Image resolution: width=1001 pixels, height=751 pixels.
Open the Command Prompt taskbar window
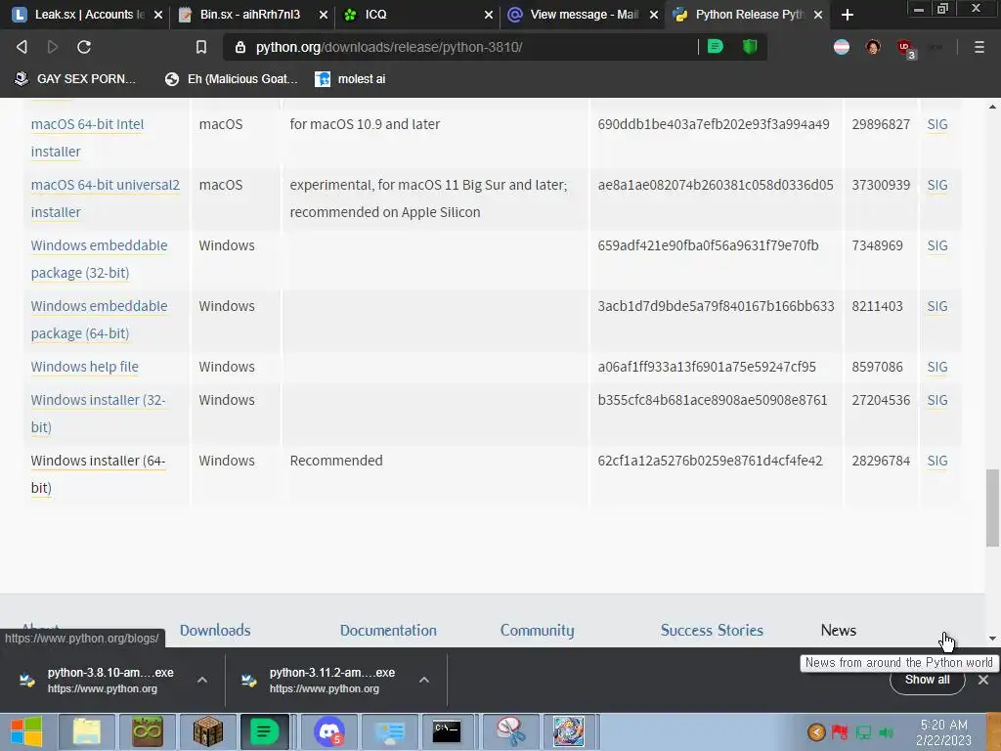tap(447, 731)
